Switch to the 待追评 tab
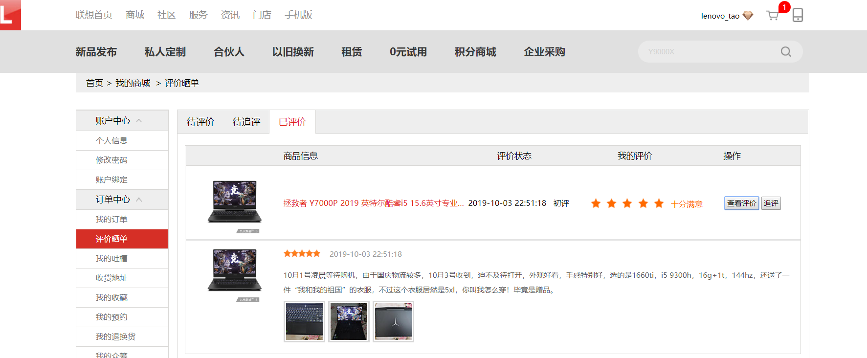Viewport: 867px width, 358px height. 246,122
